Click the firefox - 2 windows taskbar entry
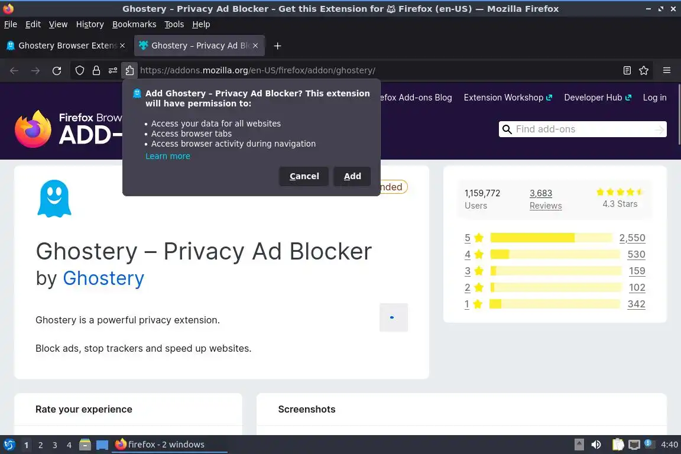Screen dimensions: 681x454 [170, 445]
